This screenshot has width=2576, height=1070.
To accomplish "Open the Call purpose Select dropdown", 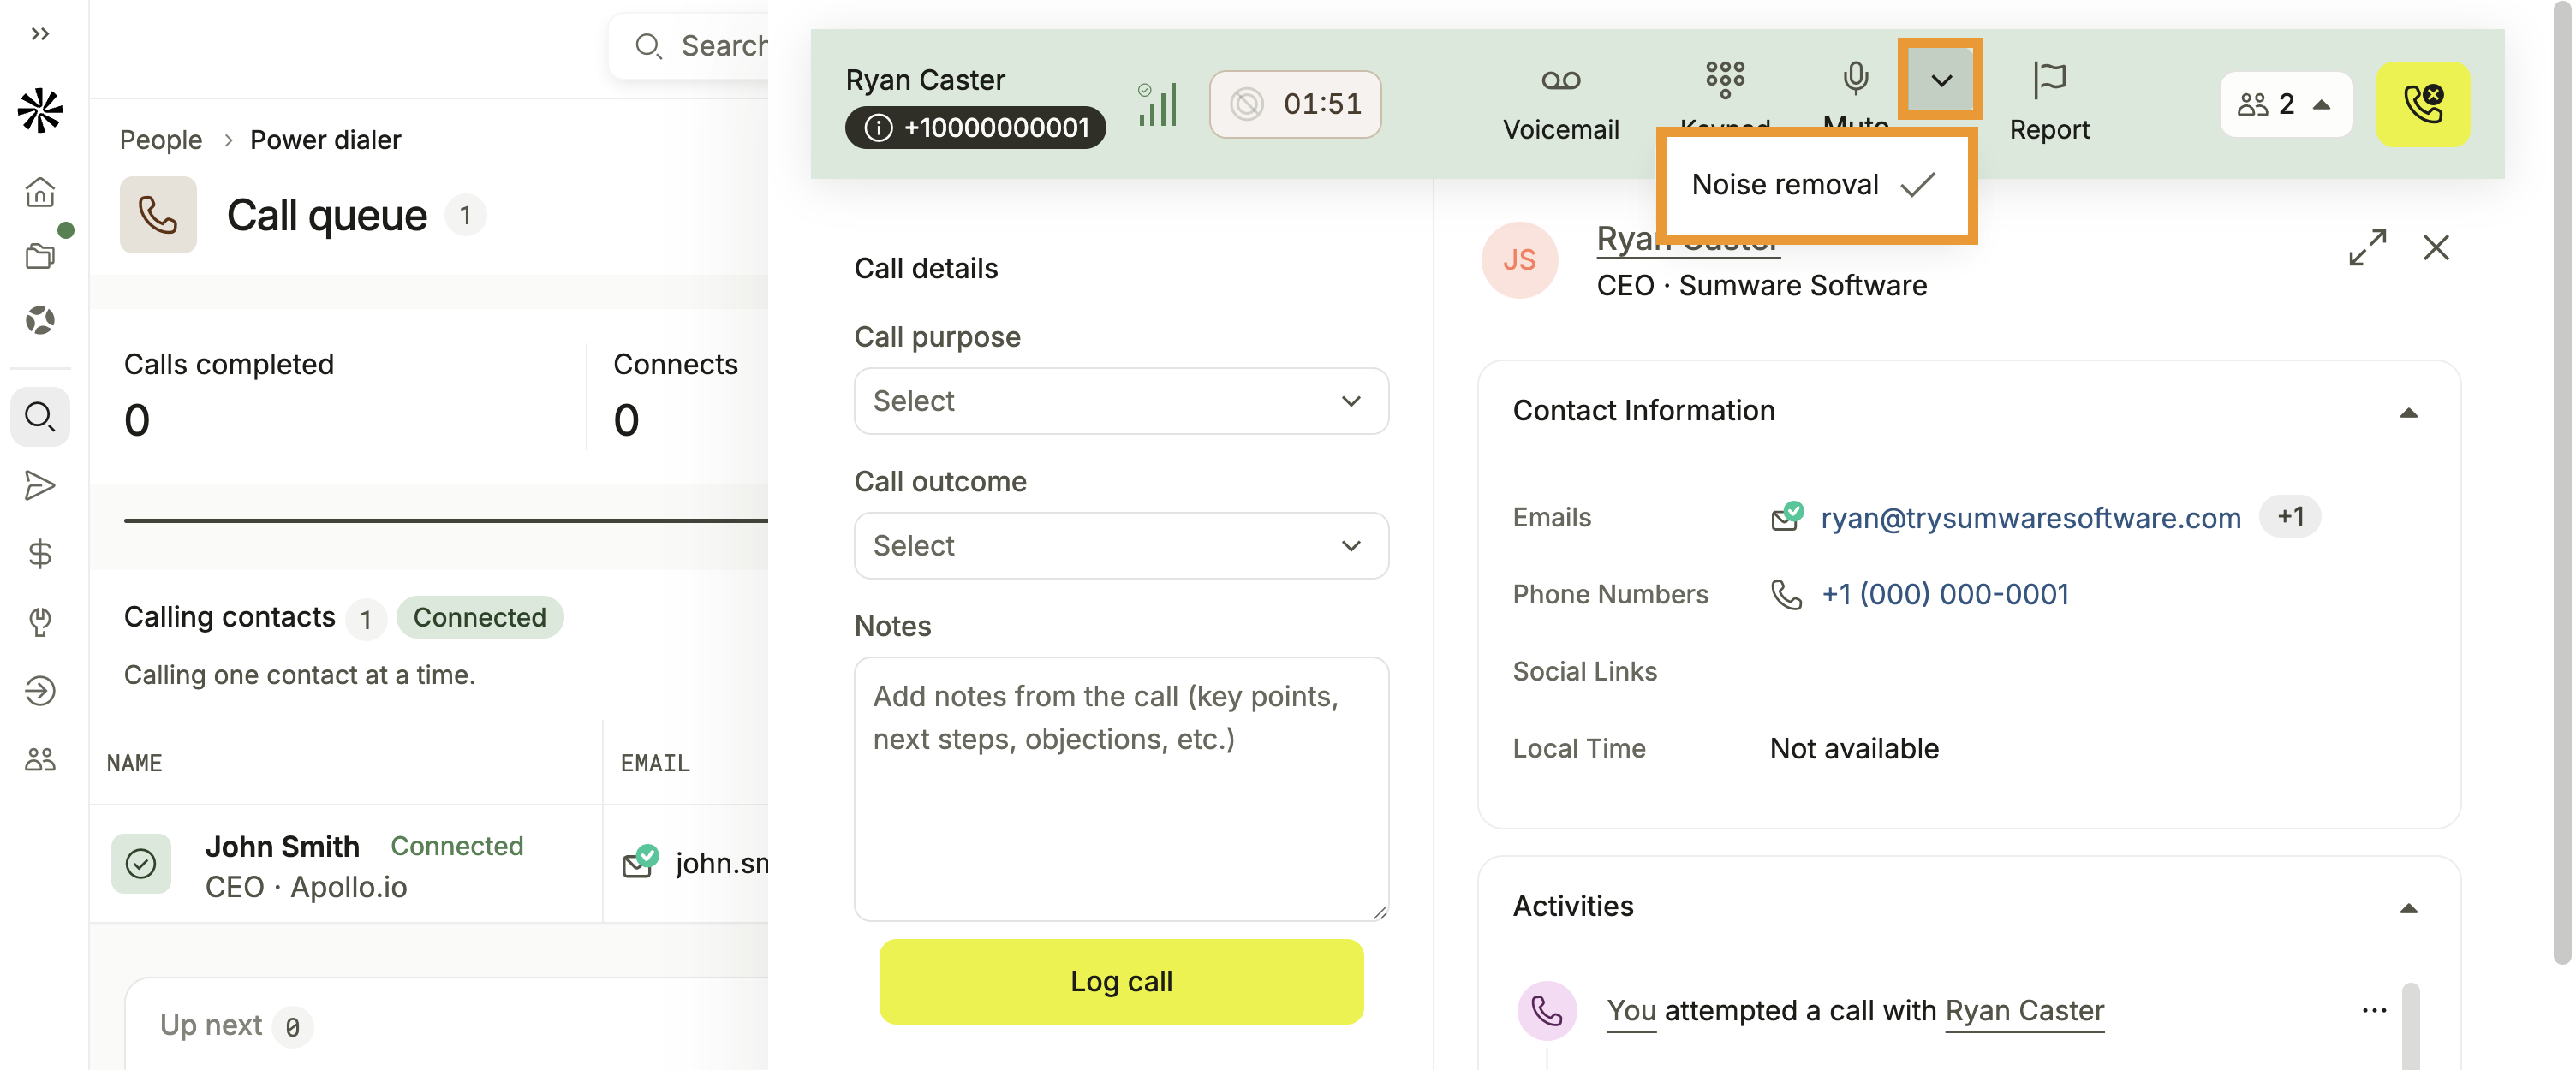I will (1121, 401).
